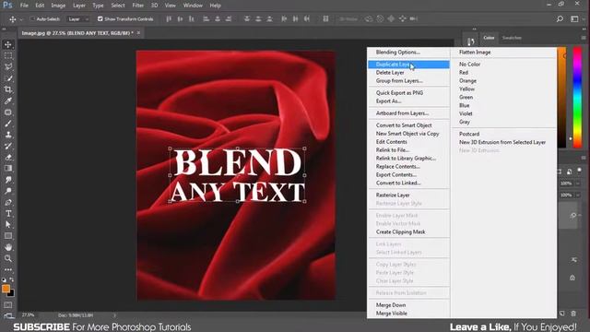The image size is (590, 332).
Task: Select the Brush tool
Action: pos(8,124)
